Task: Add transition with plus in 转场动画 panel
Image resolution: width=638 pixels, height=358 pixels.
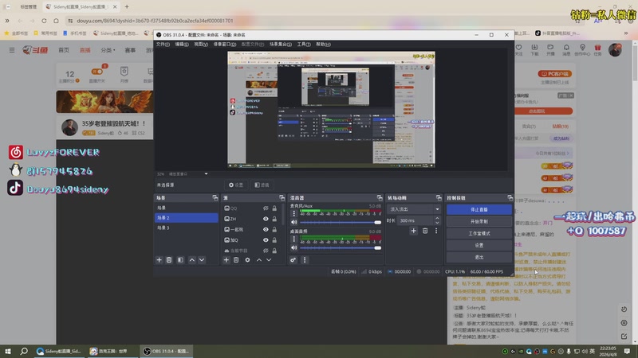Action: pos(413,231)
